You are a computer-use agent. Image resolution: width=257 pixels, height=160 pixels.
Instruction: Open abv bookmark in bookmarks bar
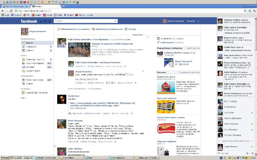[90, 15]
